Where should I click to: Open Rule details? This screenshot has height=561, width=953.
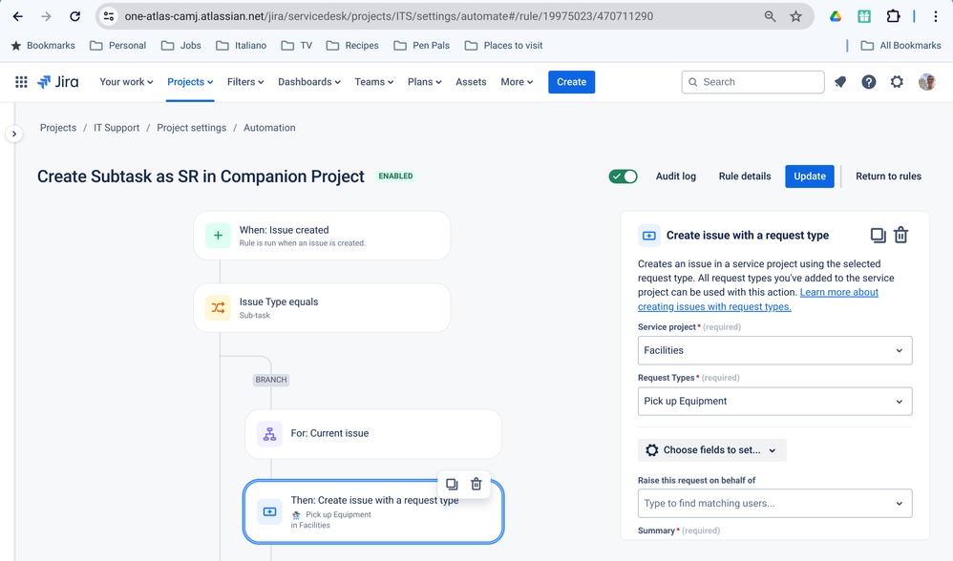pos(745,177)
